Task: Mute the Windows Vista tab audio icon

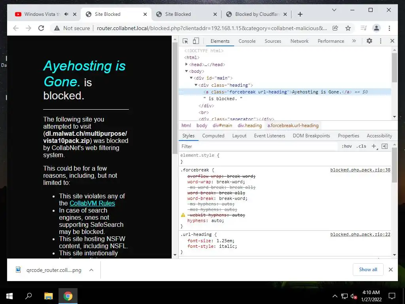Action: [x=66, y=14]
